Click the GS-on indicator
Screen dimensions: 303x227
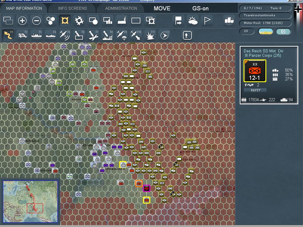coord(200,8)
